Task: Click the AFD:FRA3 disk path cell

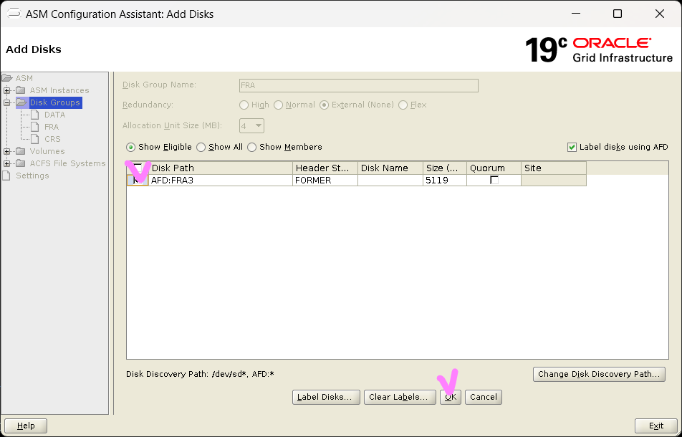Action: point(220,180)
